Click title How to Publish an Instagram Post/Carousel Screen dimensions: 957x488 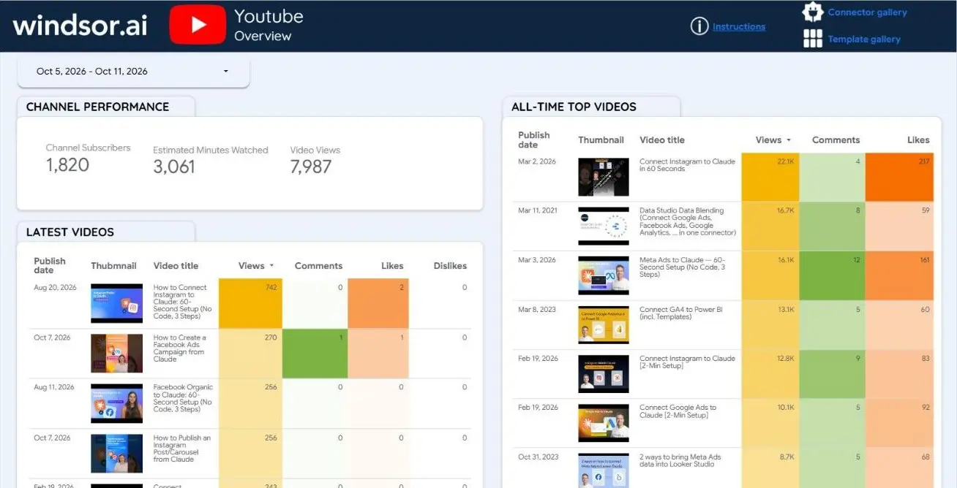pos(181,449)
